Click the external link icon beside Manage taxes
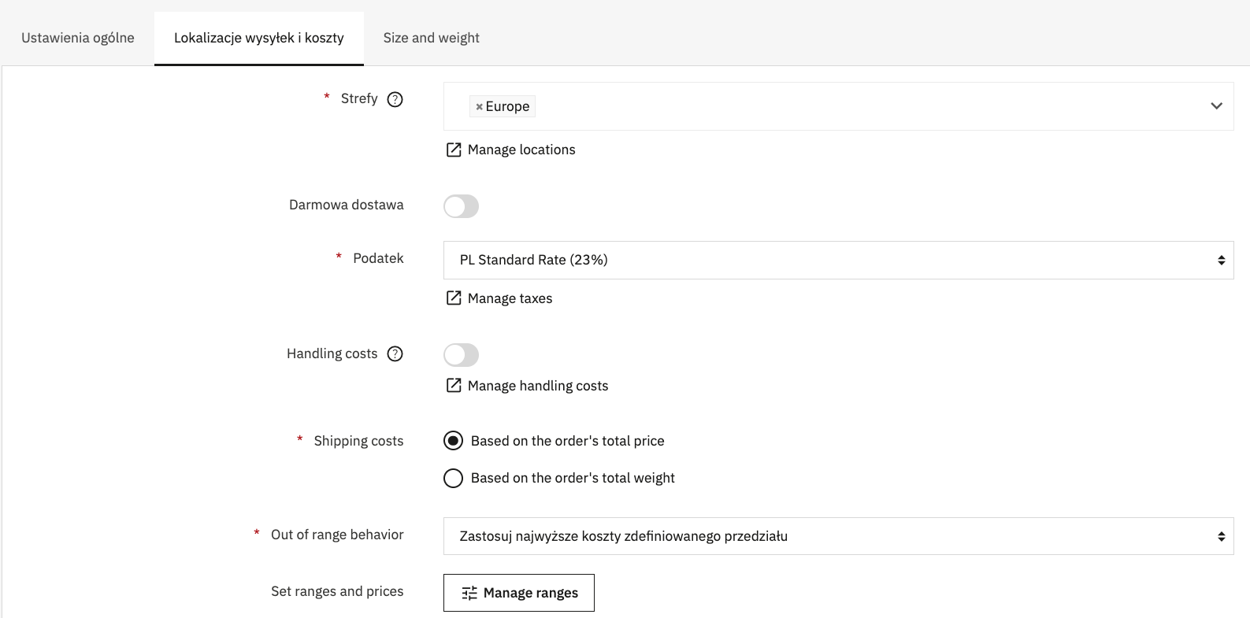This screenshot has width=1250, height=618. [x=454, y=298]
